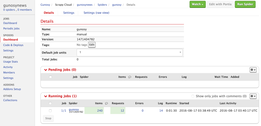Click 0 spiders link under project name
Image resolution: width=261 pixels, height=126 pixels.
click(x=9, y=10)
